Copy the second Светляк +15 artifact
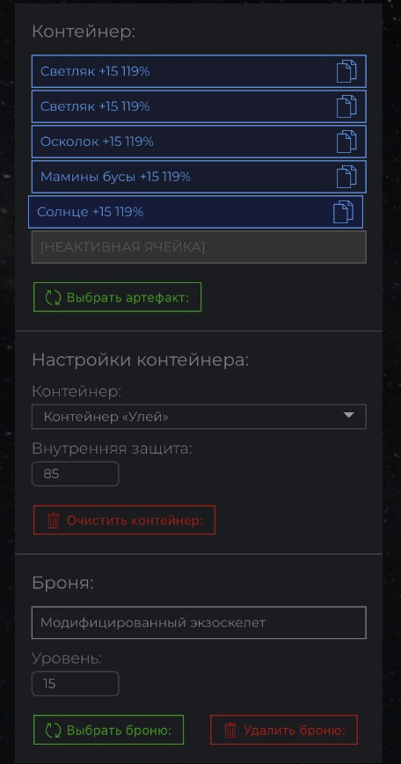 click(x=346, y=106)
